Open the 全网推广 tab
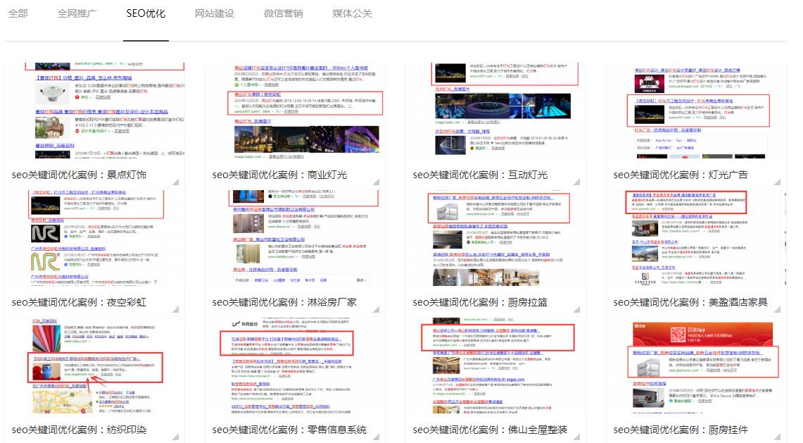 tap(77, 13)
